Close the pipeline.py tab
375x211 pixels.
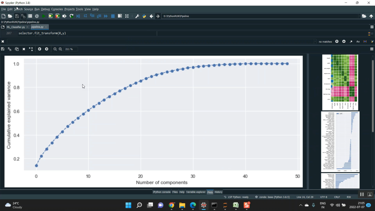[46, 27]
